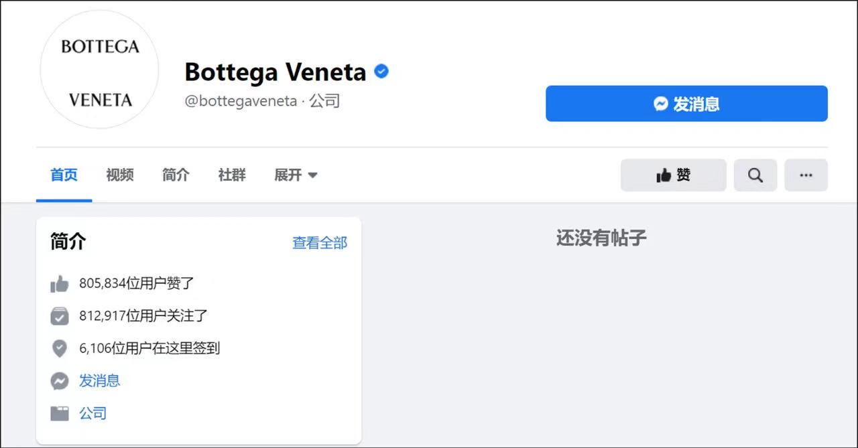Click the Bottega Veneta profile logo
Image resolution: width=858 pixels, height=448 pixels.
click(x=99, y=70)
